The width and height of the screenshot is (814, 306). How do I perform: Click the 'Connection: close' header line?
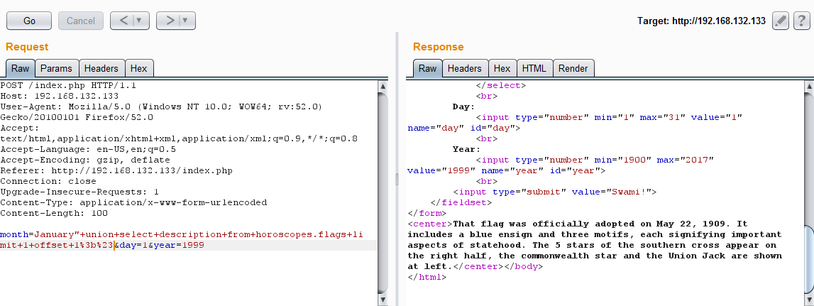48,181
